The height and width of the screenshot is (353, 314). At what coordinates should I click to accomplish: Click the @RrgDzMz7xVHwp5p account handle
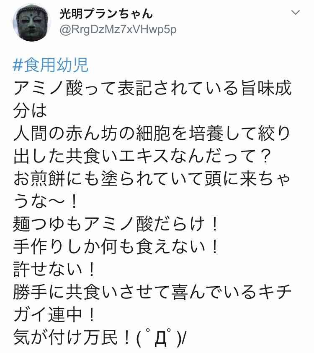tap(118, 30)
